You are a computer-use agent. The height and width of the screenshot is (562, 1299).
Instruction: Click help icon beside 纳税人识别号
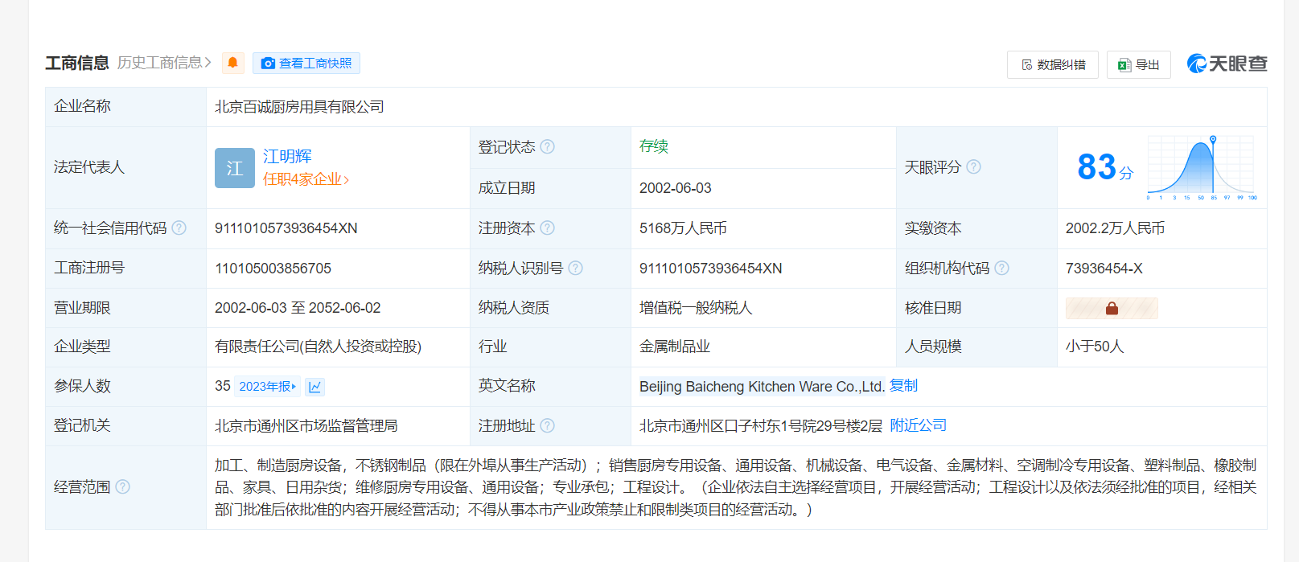click(x=575, y=268)
